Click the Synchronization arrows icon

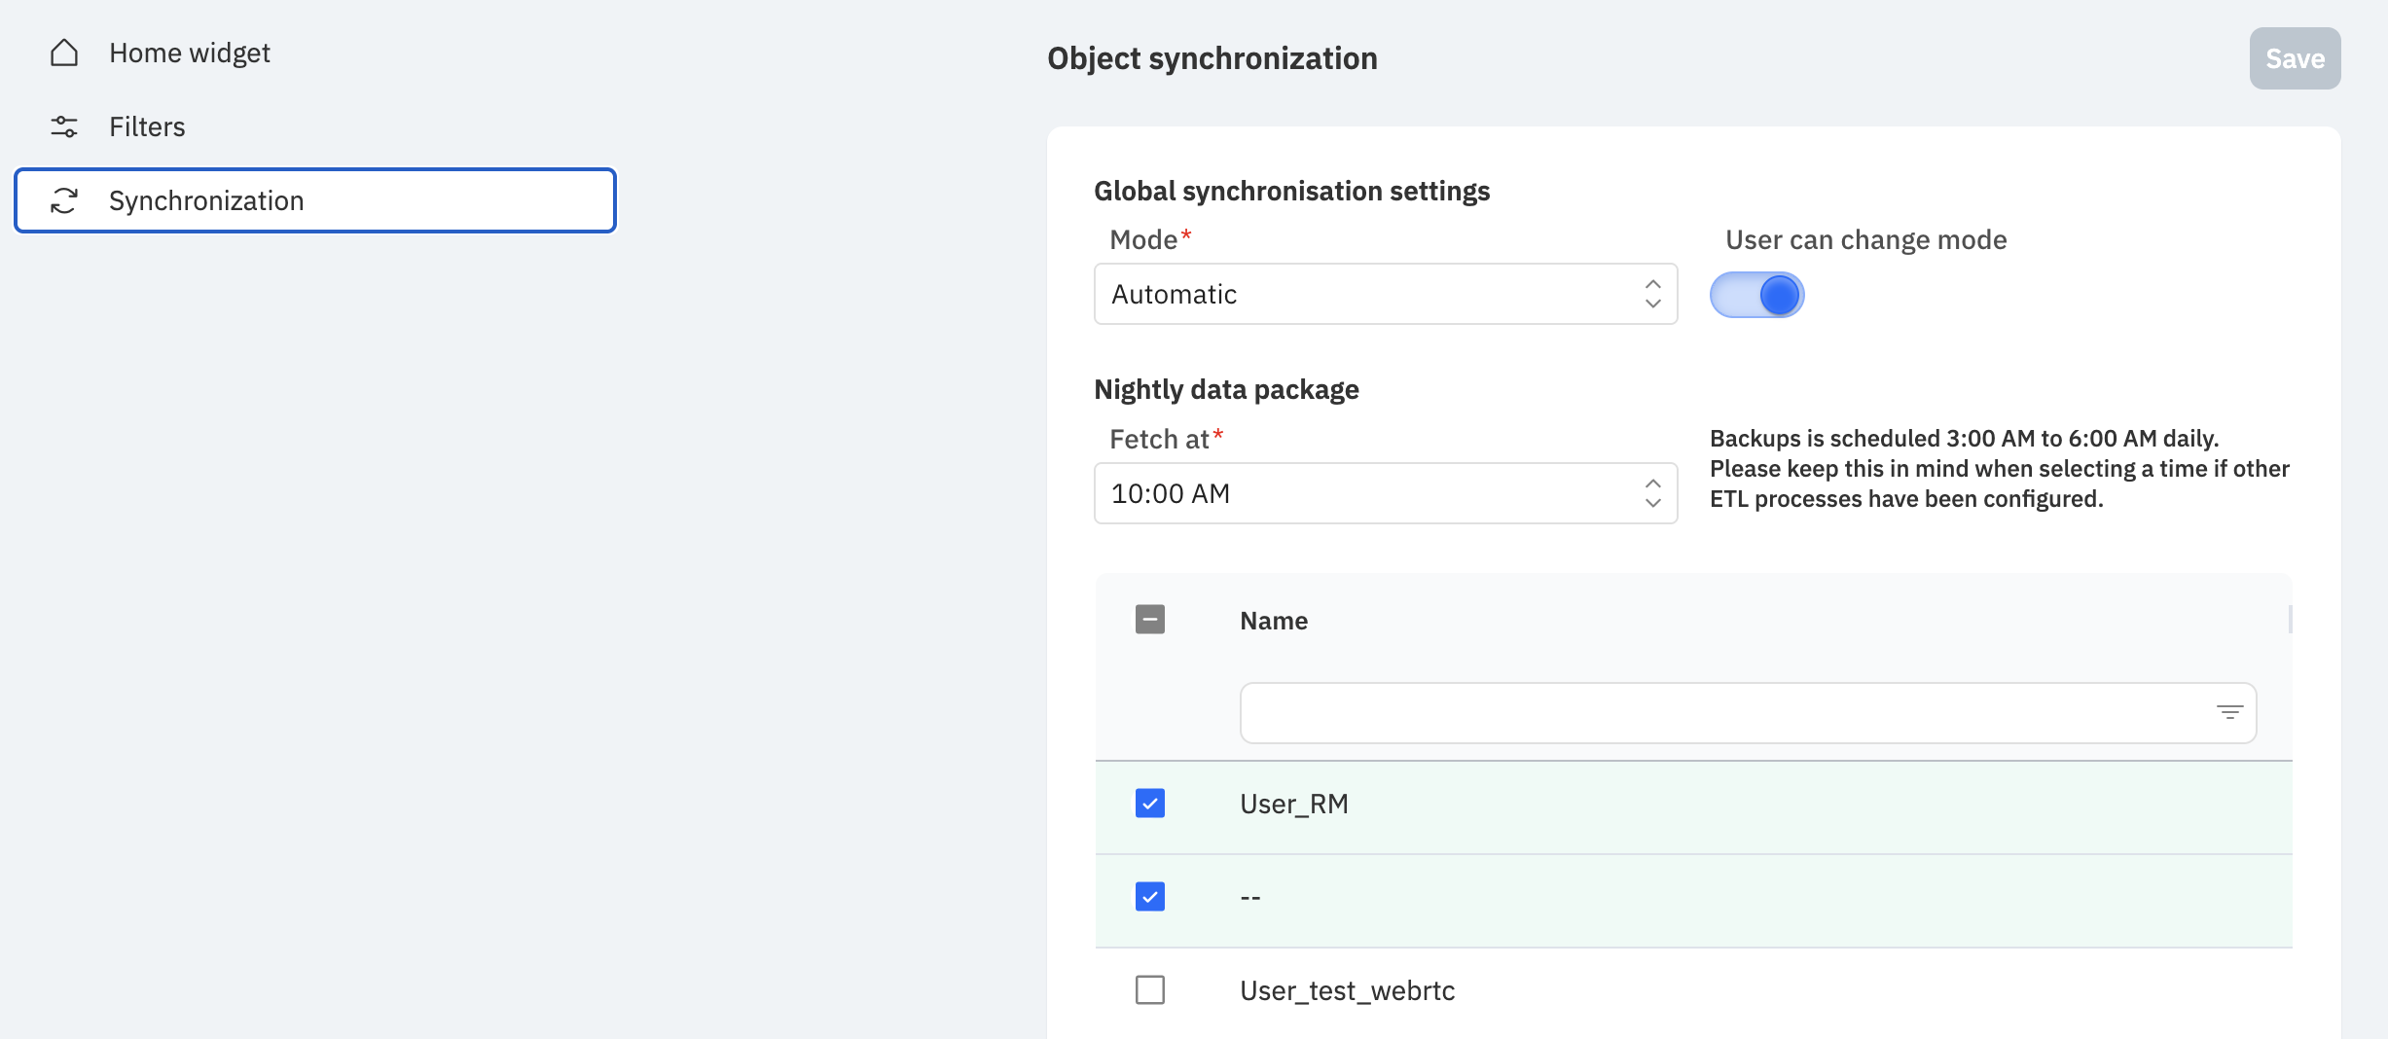click(x=64, y=200)
